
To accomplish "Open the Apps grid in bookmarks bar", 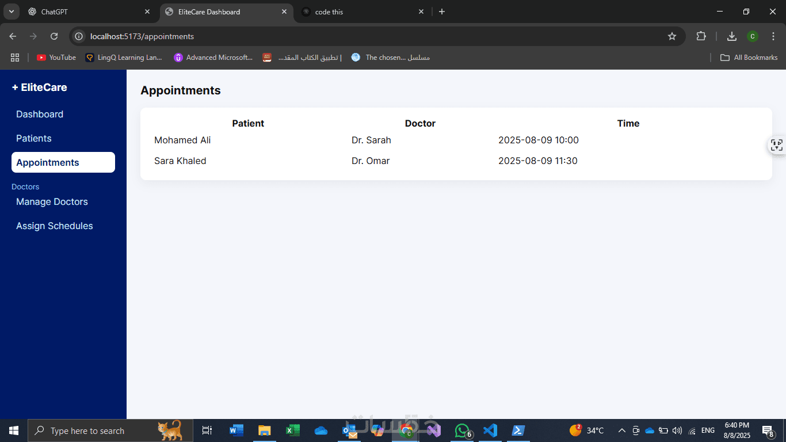I will (x=15, y=58).
